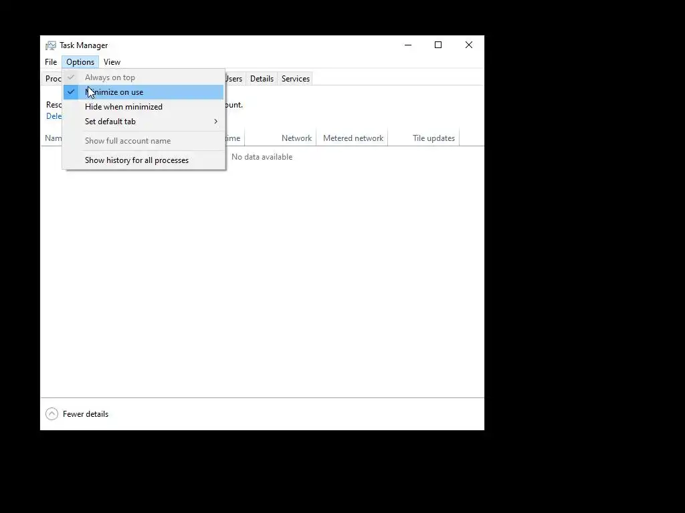Switch to the Services tab

coord(295,79)
